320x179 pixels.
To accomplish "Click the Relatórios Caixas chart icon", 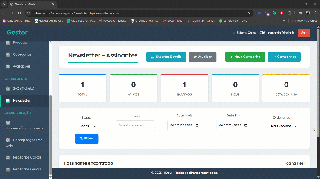I will (8, 157).
